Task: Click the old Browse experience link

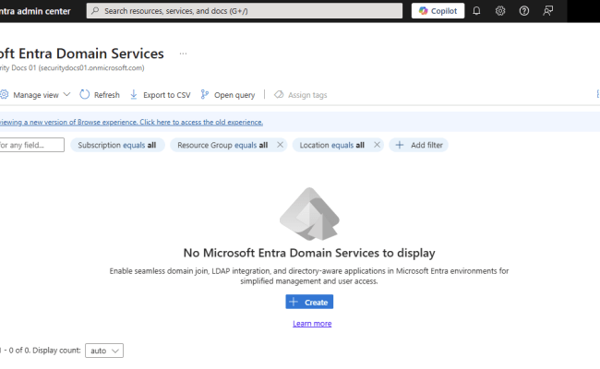Action: [x=131, y=122]
